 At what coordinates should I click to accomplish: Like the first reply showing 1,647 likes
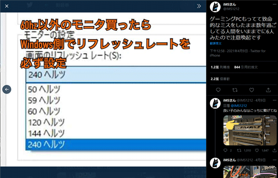(x=257, y=150)
